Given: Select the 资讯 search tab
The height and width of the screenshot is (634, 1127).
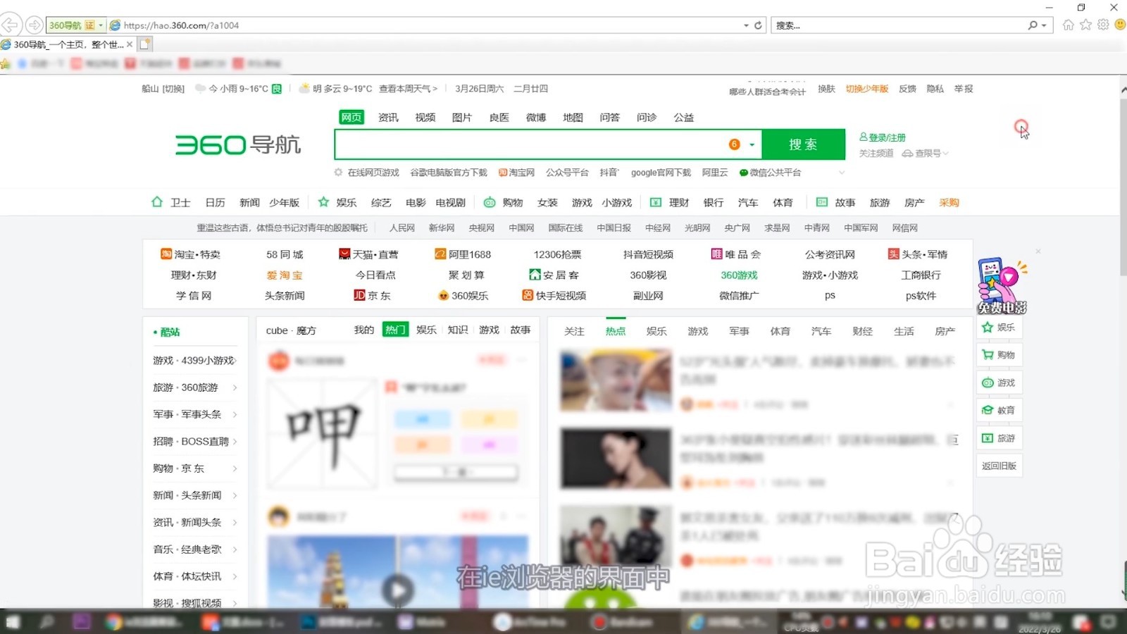Looking at the screenshot, I should (x=388, y=118).
